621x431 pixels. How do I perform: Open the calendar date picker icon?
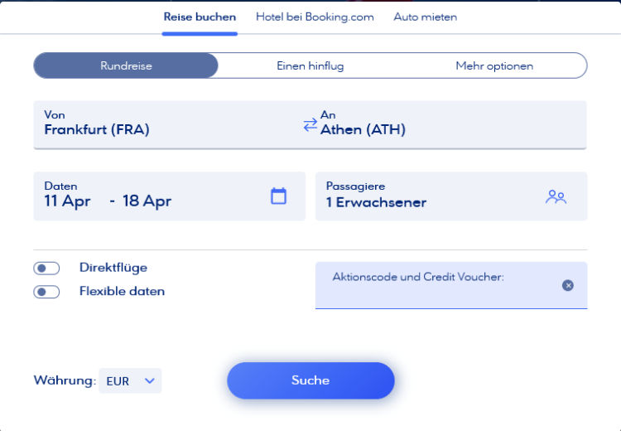pyautogui.click(x=279, y=196)
